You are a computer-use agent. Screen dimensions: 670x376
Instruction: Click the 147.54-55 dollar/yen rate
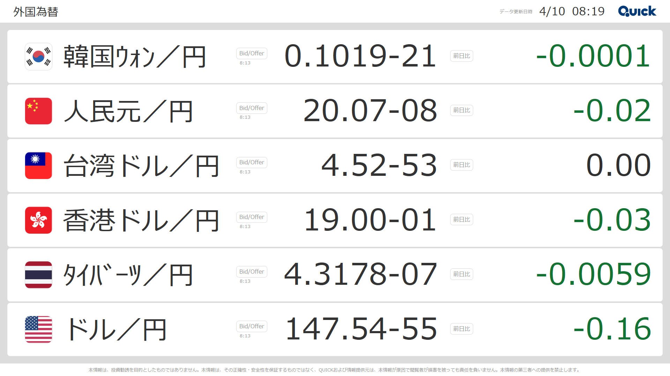click(x=361, y=329)
